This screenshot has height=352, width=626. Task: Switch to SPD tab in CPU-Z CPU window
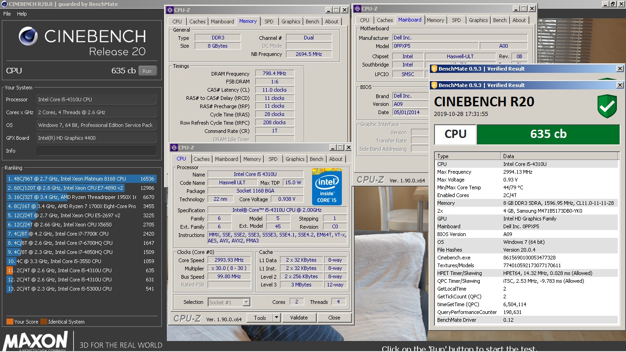click(273, 159)
